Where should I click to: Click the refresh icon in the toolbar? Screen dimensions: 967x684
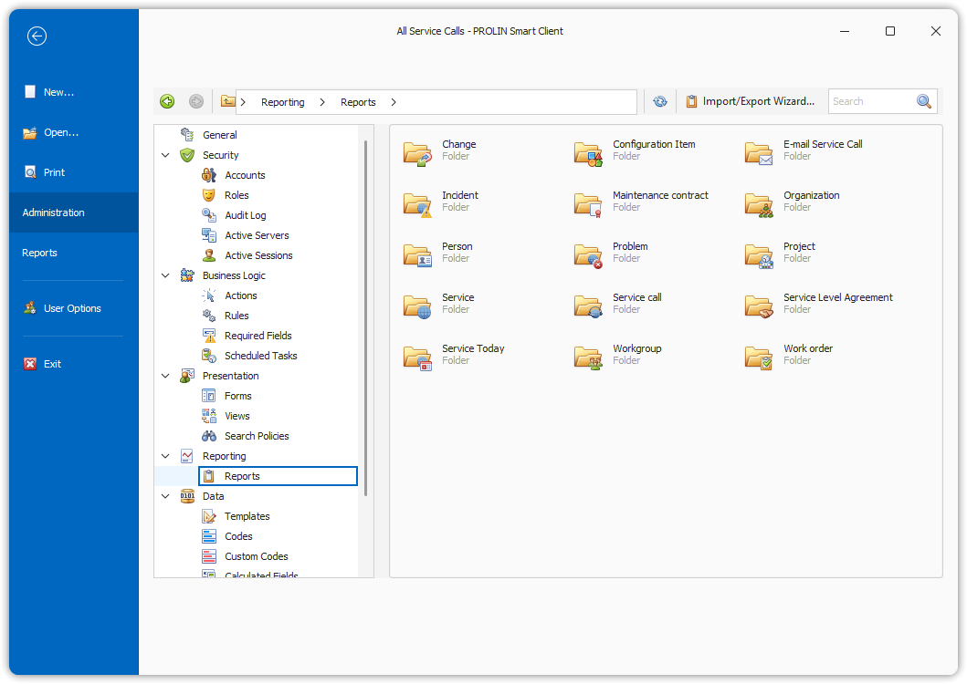pyautogui.click(x=660, y=102)
